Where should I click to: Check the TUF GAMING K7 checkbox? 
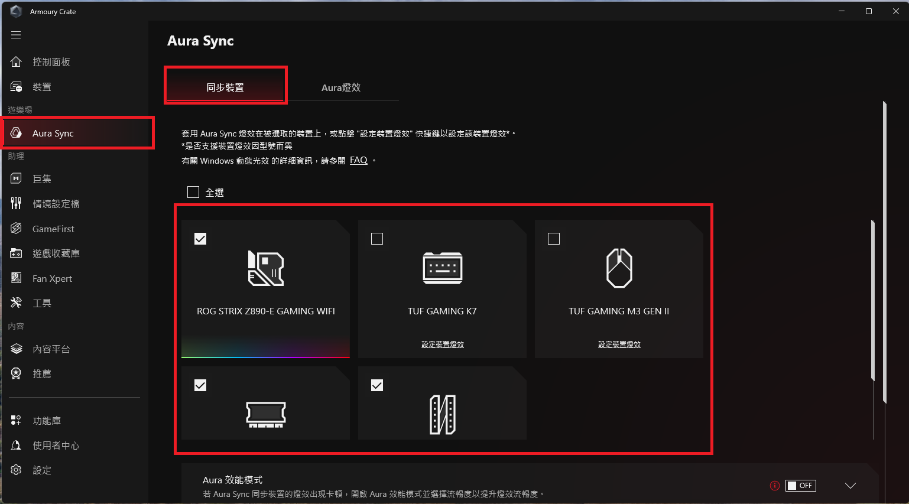[377, 239]
